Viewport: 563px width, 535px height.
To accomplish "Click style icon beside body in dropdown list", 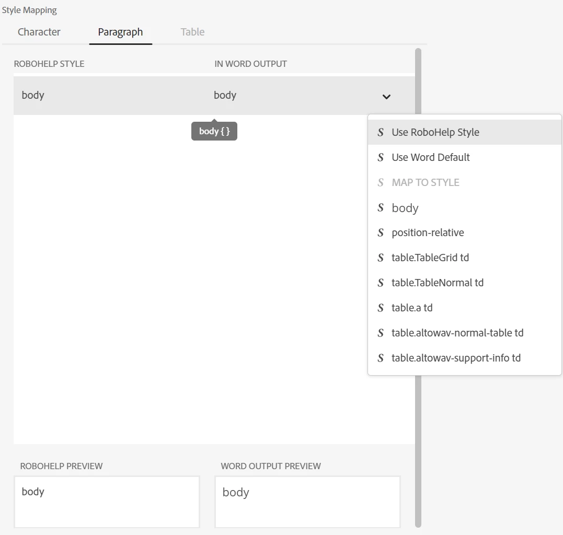I will [x=381, y=207].
